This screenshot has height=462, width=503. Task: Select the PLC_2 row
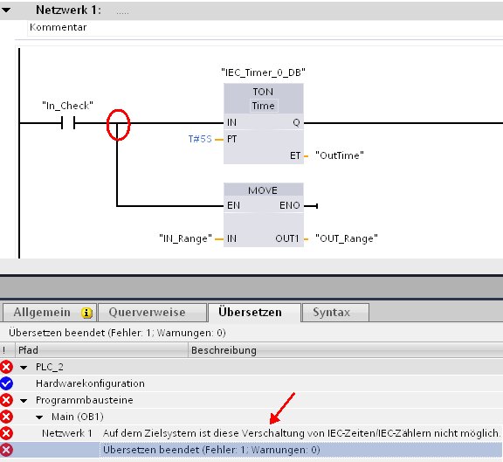tap(251, 367)
